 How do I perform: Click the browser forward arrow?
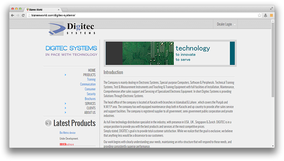18,15
